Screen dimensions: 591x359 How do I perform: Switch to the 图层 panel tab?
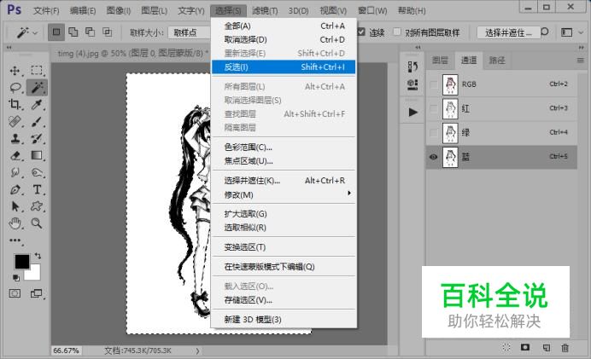coord(440,61)
